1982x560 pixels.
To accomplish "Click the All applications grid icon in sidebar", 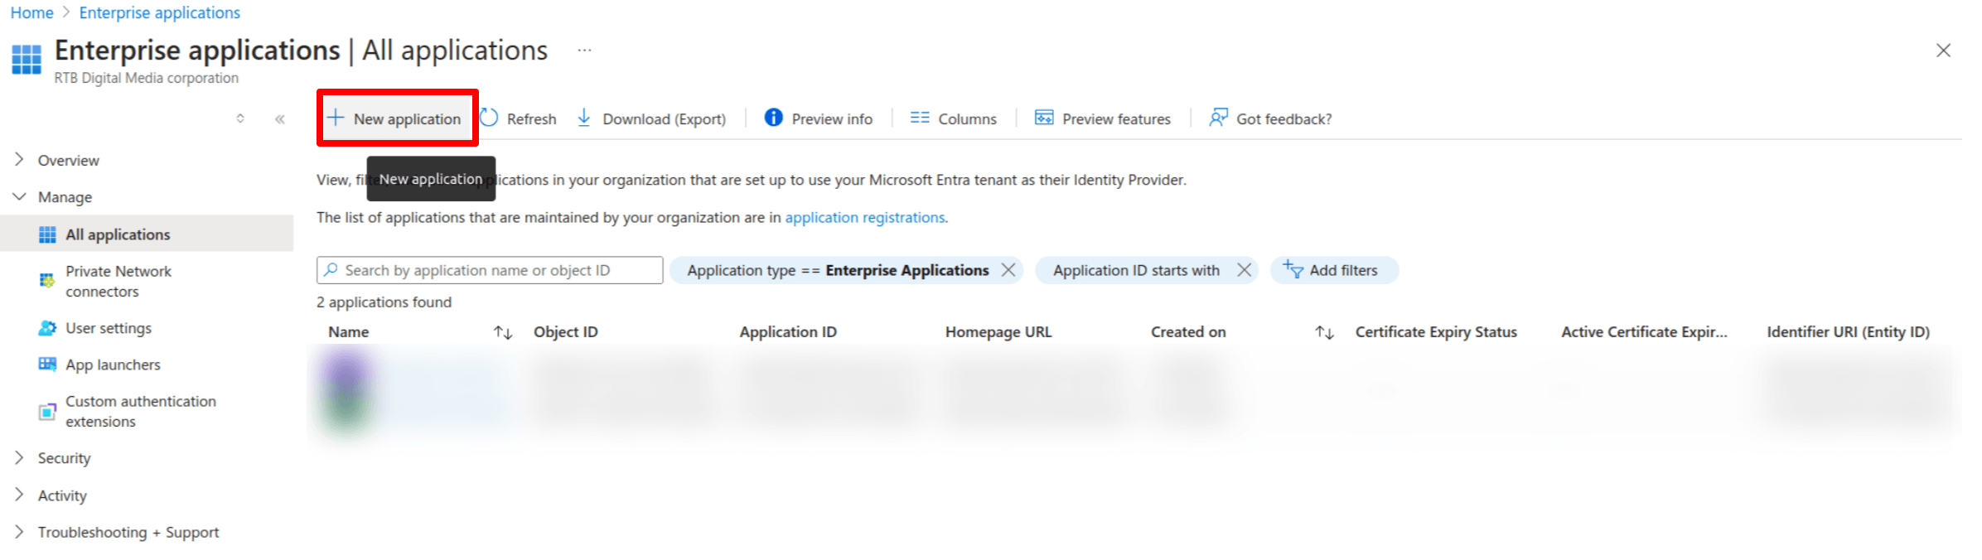I will click(47, 234).
